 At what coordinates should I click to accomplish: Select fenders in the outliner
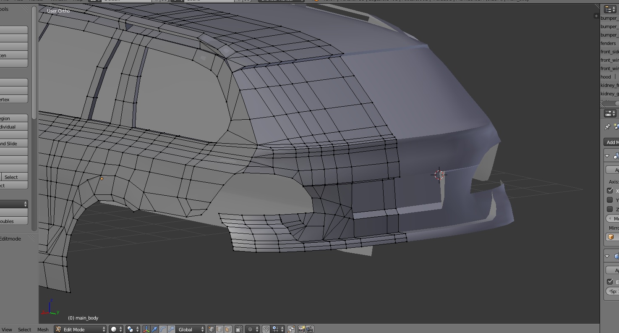point(608,43)
